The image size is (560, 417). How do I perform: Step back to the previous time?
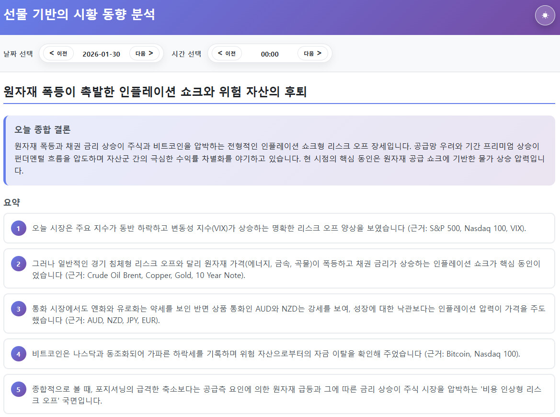pyautogui.click(x=227, y=53)
